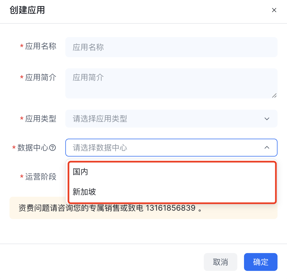Click the 数据中心 label text
This screenshot has height=279, width=287.
(33, 148)
